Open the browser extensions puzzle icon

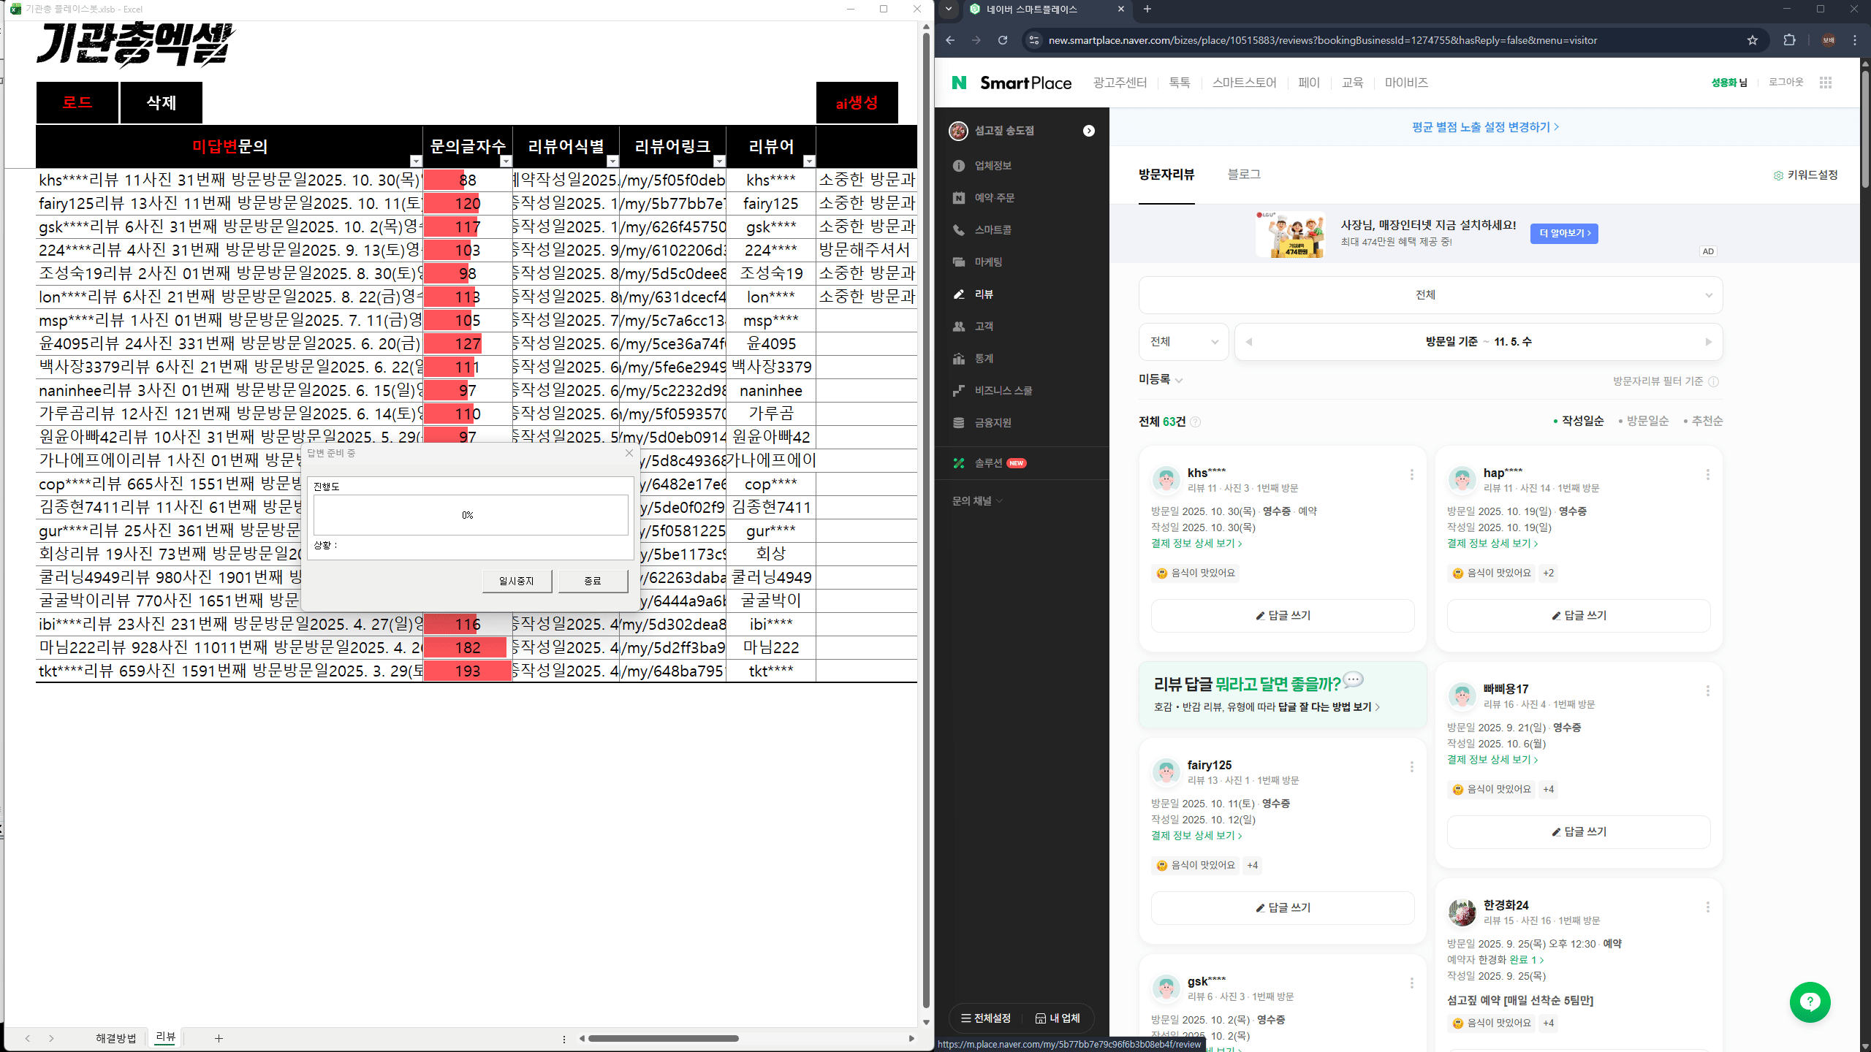coord(1789,40)
